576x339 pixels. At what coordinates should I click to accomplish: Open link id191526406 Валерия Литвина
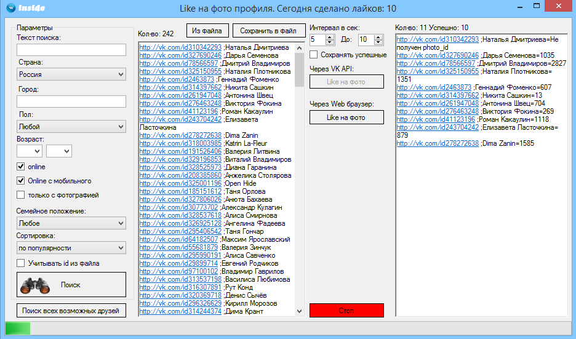180,151
